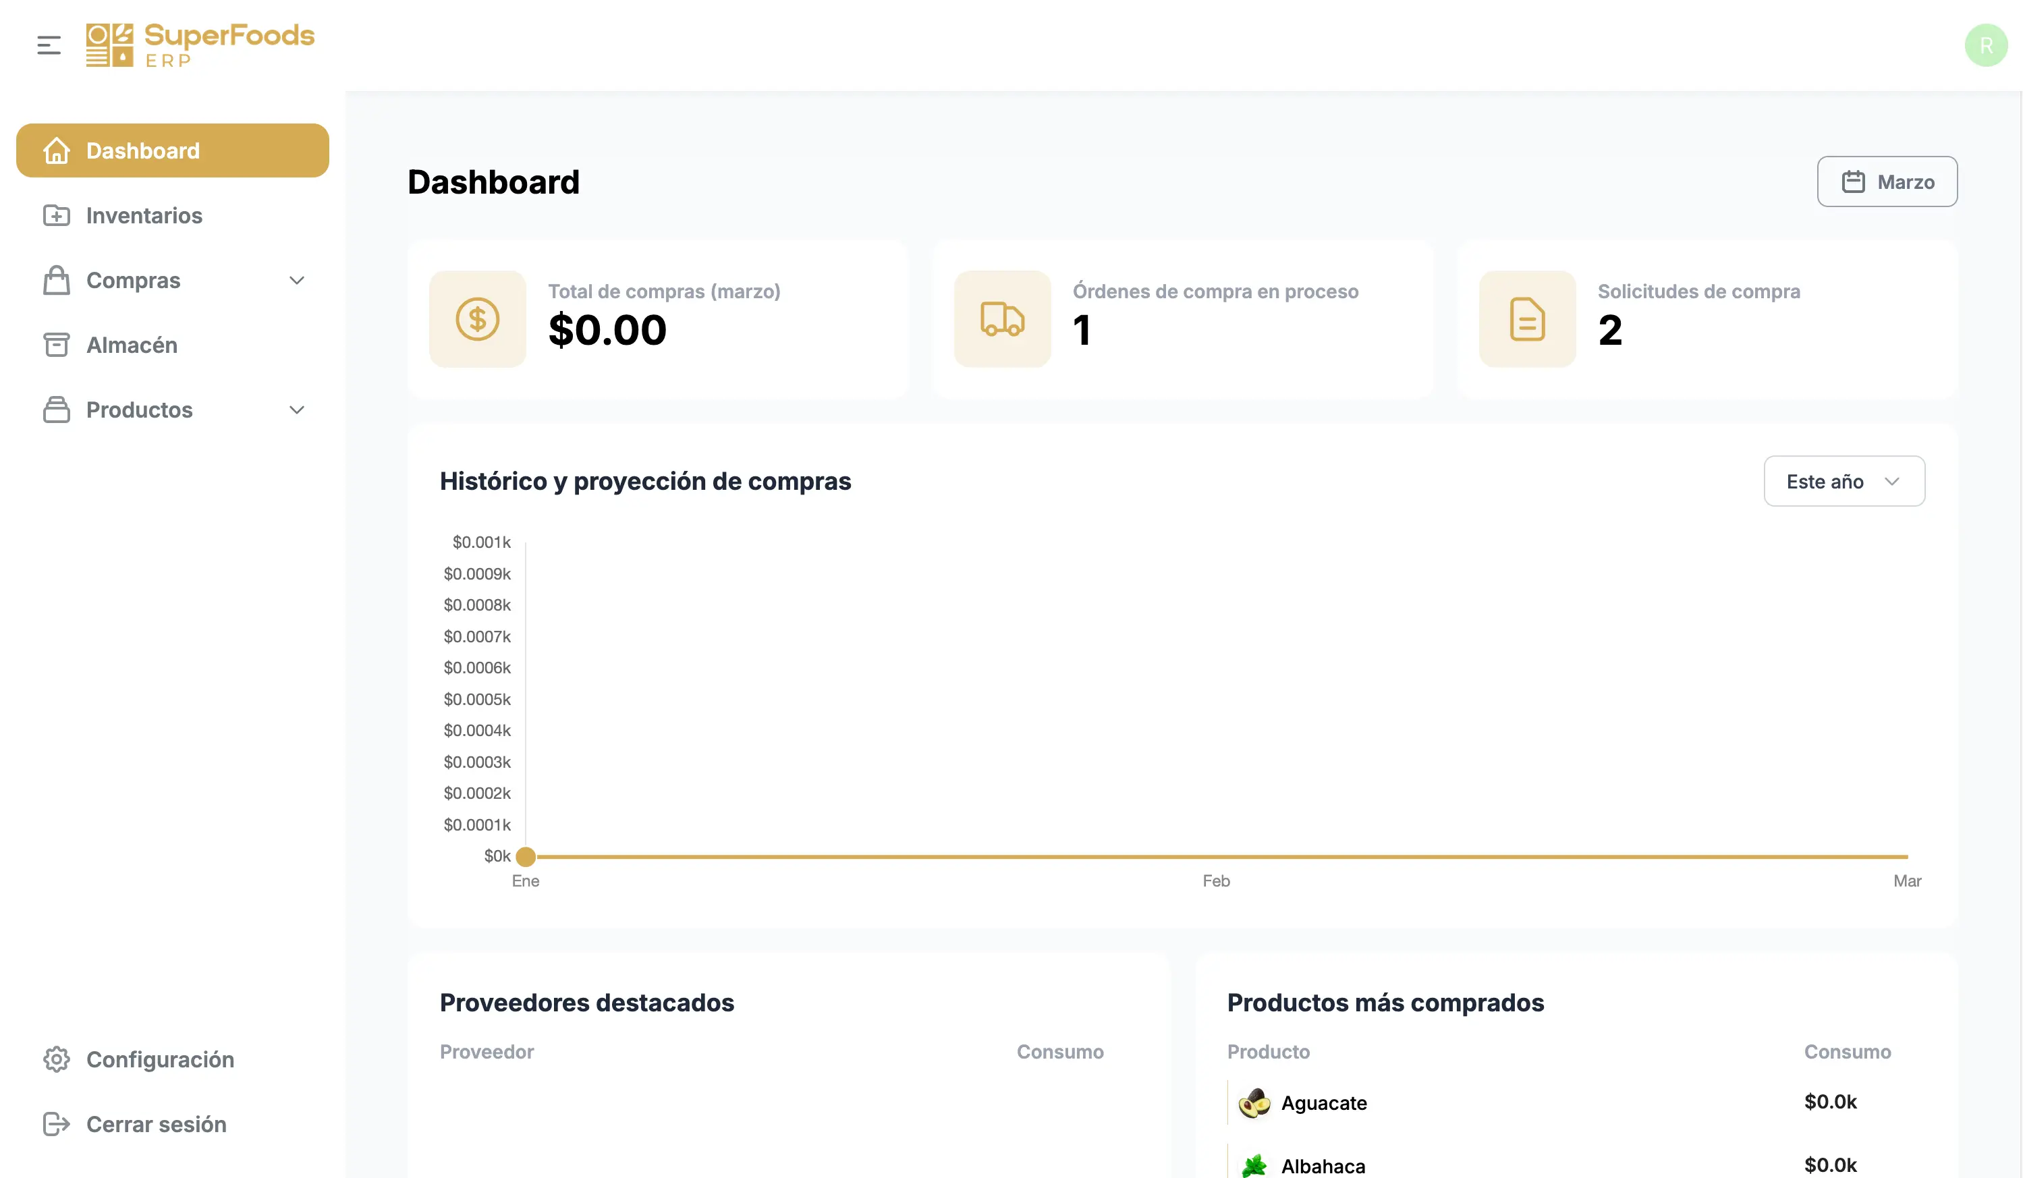Select the Inventarios sidebar icon
Viewport: 2023px width, 1178px height.
pyautogui.click(x=56, y=215)
